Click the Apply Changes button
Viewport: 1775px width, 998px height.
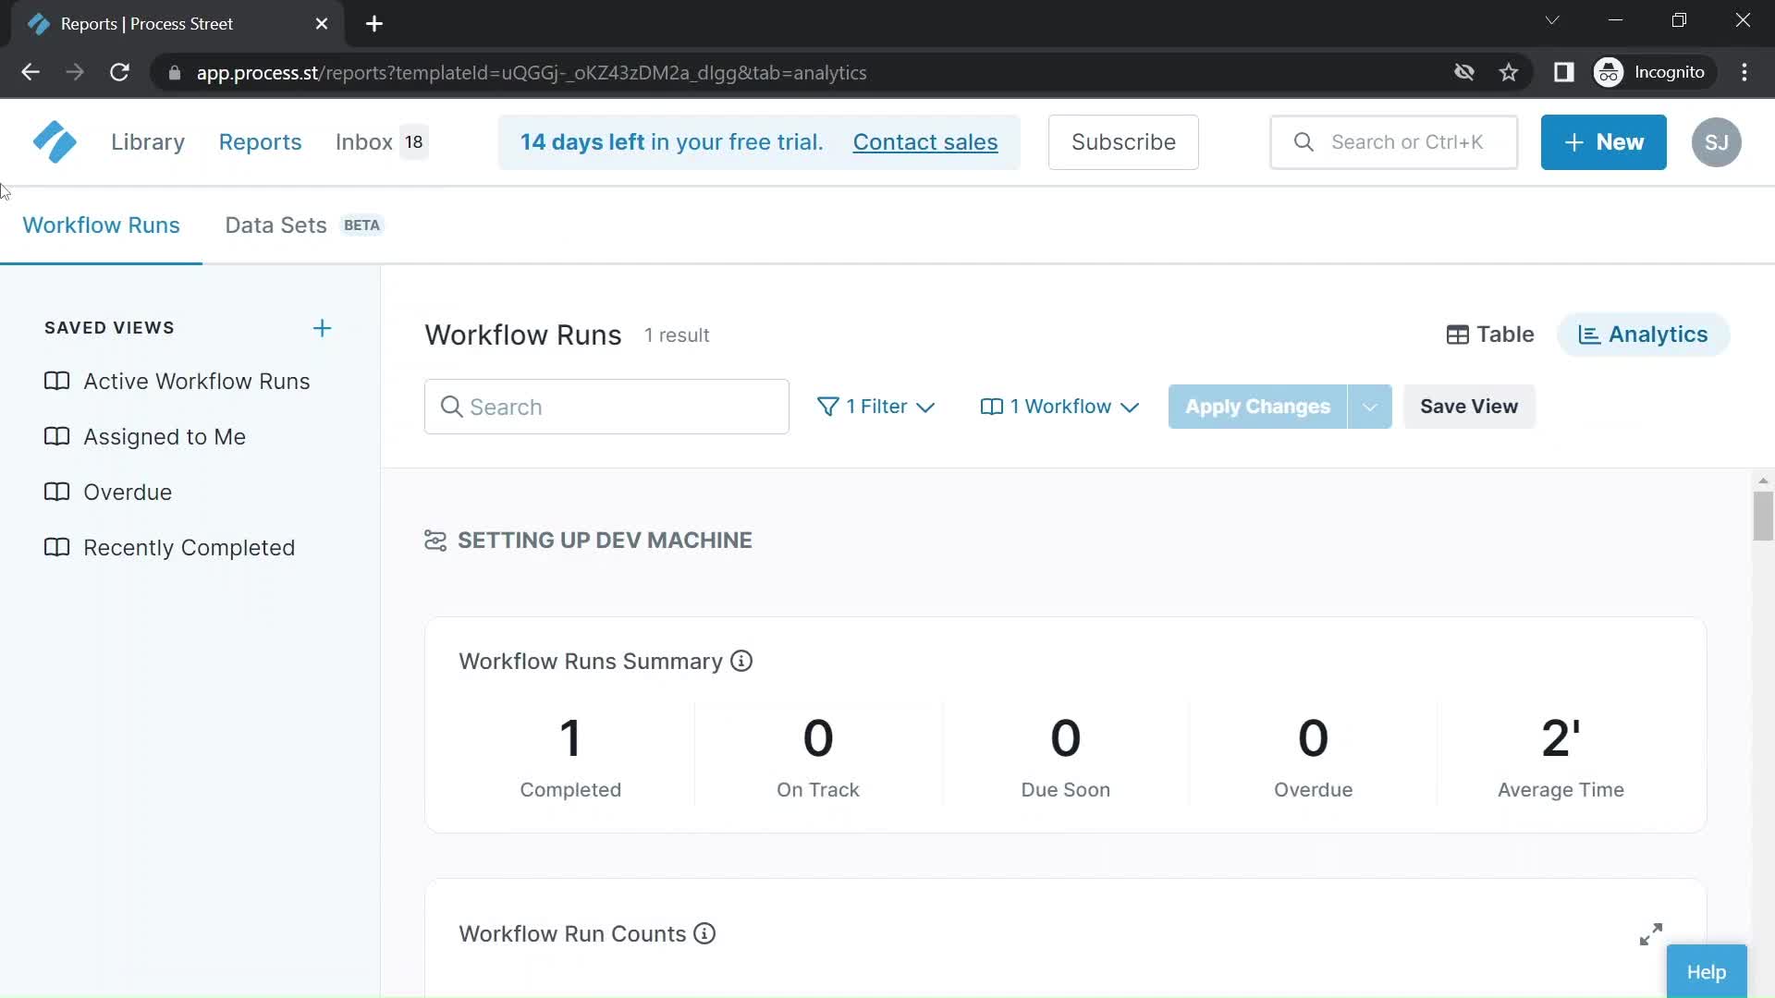coord(1258,406)
